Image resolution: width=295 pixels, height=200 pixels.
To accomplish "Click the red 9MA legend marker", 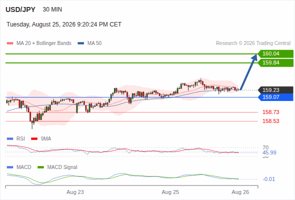I will (34, 139).
